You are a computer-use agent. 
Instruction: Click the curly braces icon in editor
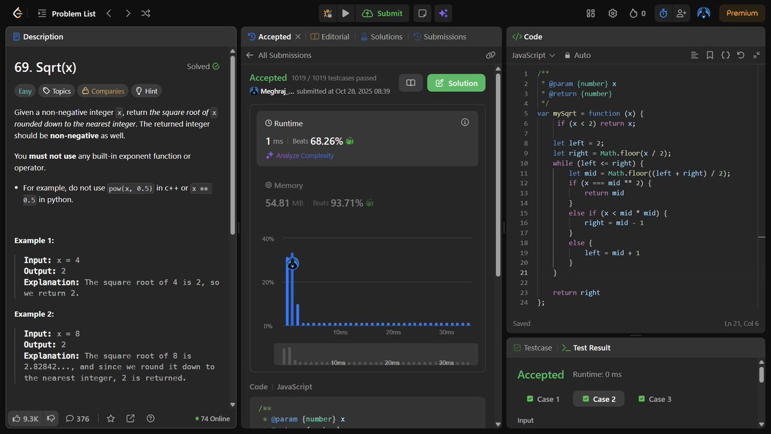725,55
